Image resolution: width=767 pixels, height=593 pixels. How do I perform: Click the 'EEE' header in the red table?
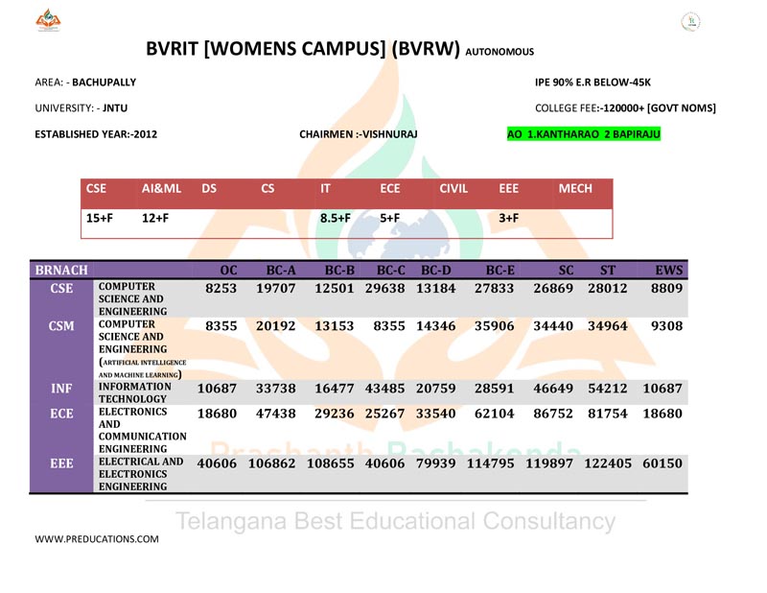point(509,188)
